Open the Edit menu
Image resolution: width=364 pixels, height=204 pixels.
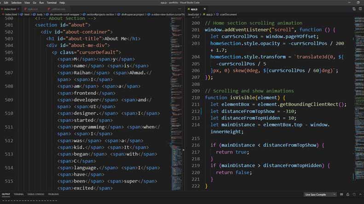pyautogui.click(x=6, y=3)
